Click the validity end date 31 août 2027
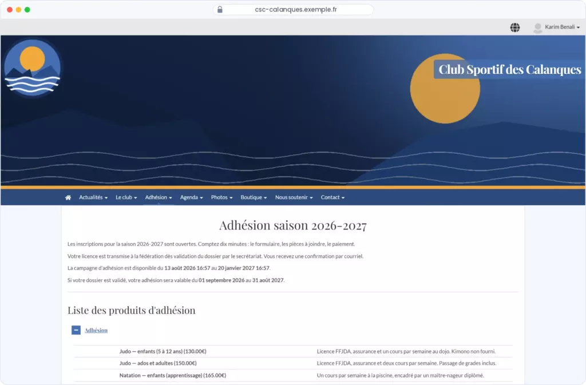586x385 pixels. pyautogui.click(x=268, y=280)
